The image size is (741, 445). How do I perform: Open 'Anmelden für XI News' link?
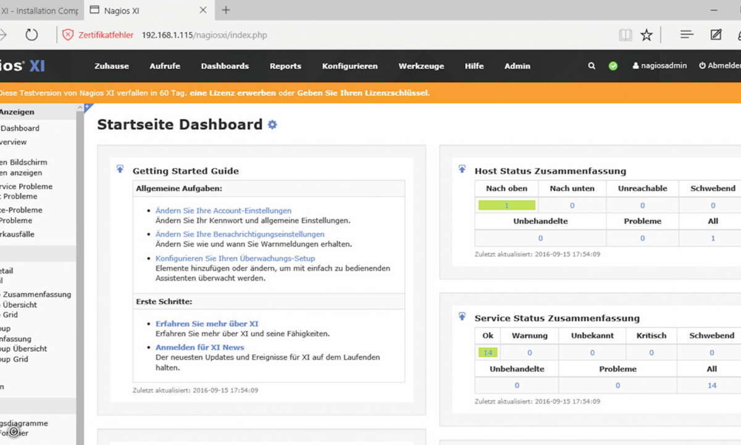[x=200, y=347]
